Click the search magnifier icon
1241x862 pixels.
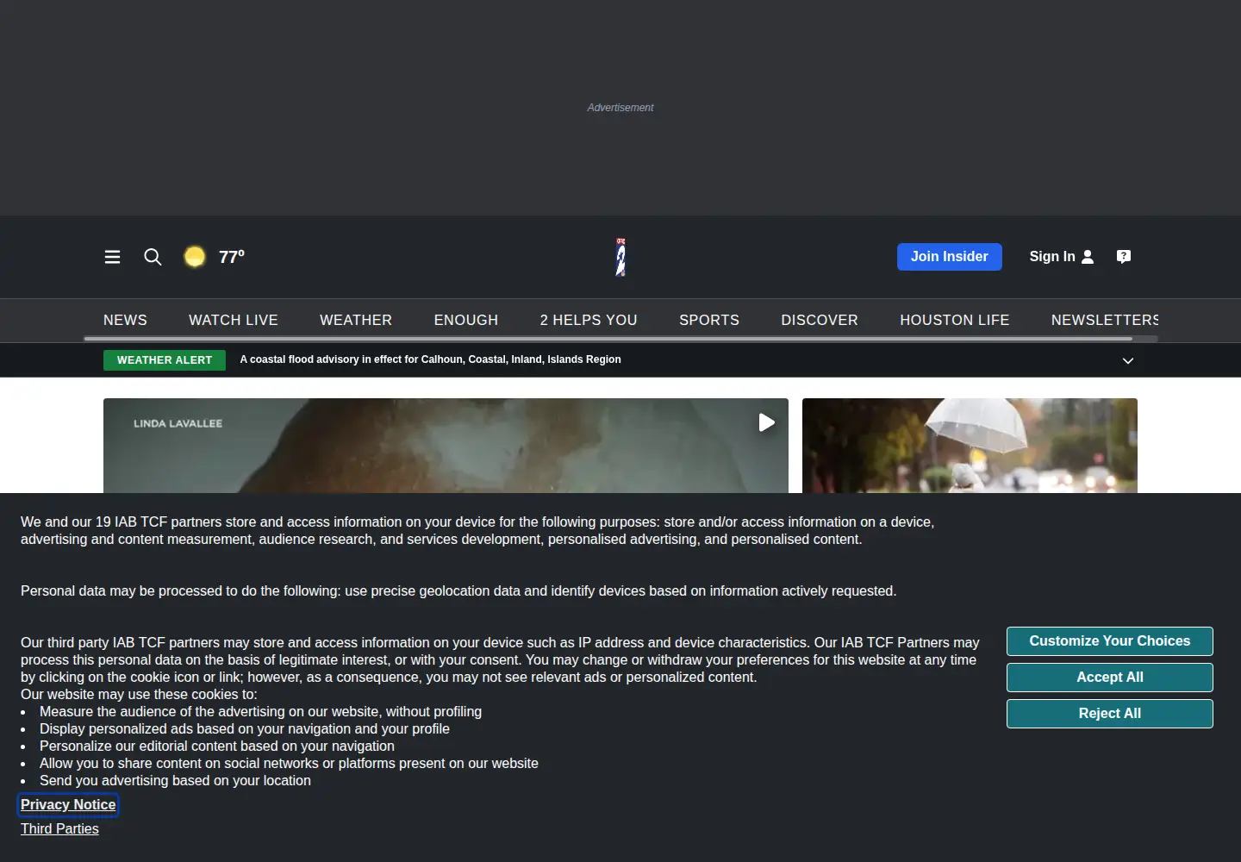(153, 257)
